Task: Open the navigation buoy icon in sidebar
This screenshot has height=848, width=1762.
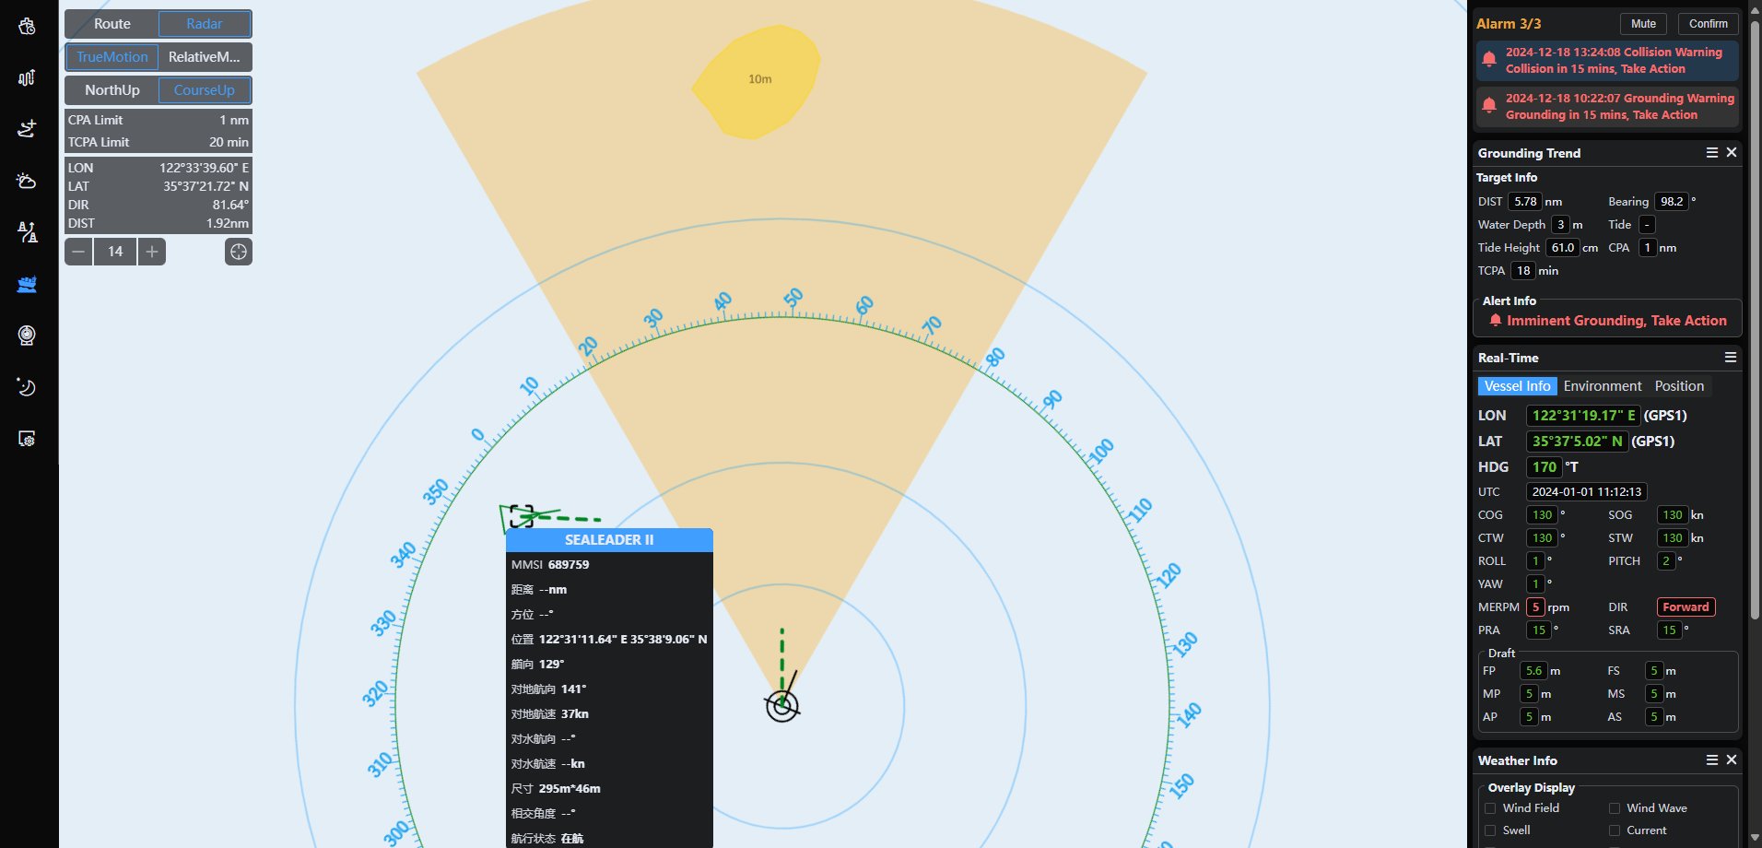Action: click(27, 232)
